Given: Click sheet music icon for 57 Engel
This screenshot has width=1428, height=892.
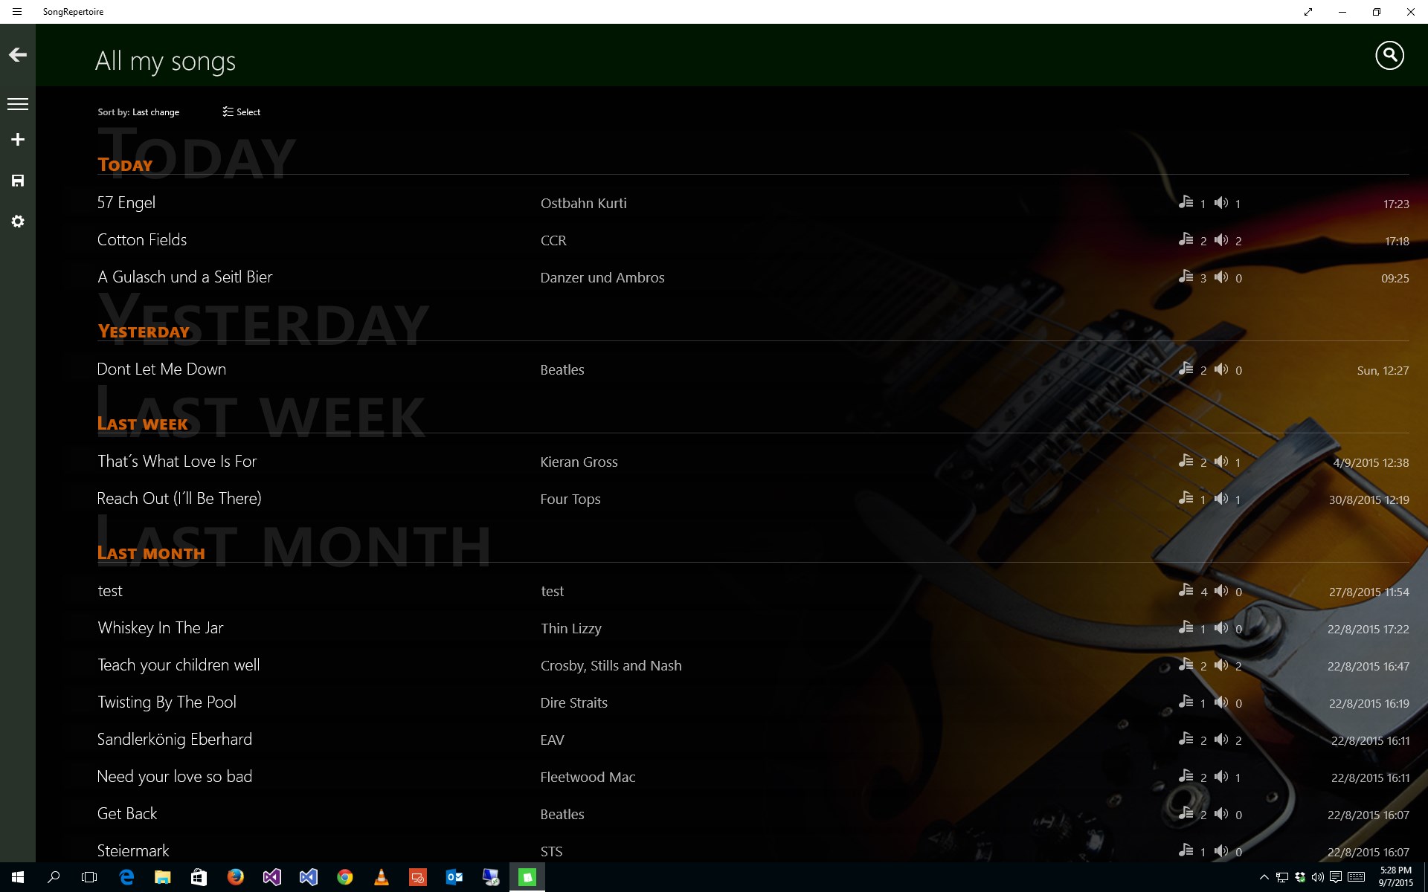Looking at the screenshot, I should pyautogui.click(x=1186, y=202).
